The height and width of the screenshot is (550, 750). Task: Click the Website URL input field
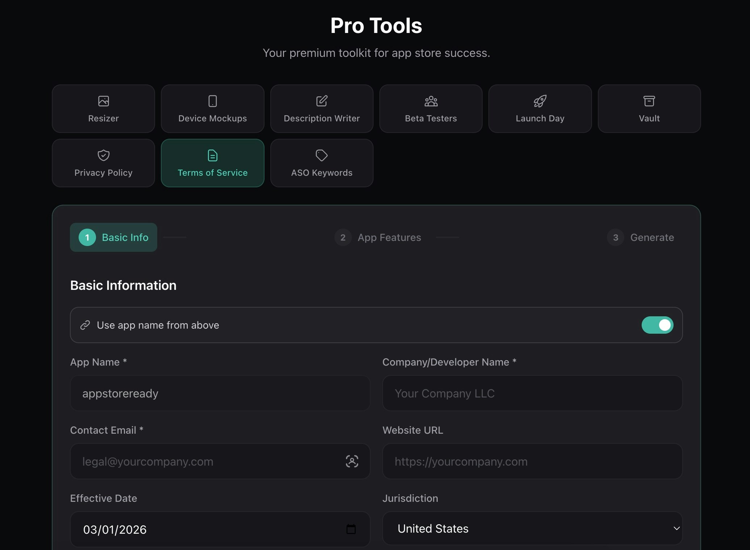tap(532, 462)
